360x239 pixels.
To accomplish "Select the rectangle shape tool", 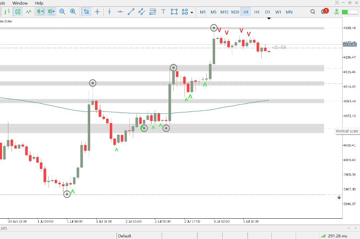I will (x=174, y=12).
